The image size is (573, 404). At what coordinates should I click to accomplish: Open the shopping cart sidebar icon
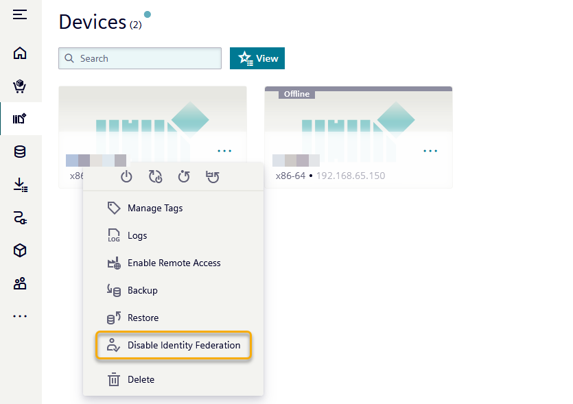[x=20, y=86]
